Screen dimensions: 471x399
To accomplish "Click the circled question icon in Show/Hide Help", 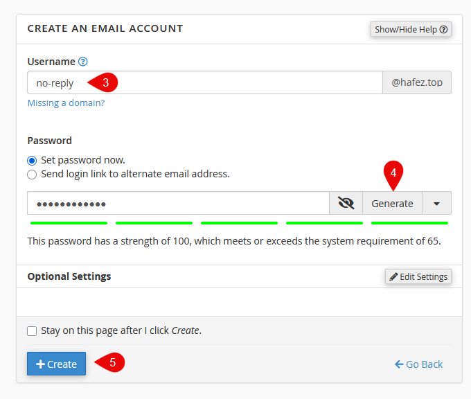I will point(444,30).
